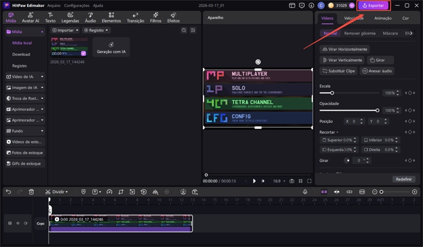
Task: Switch to the Animação tab
Action: coord(383,18)
